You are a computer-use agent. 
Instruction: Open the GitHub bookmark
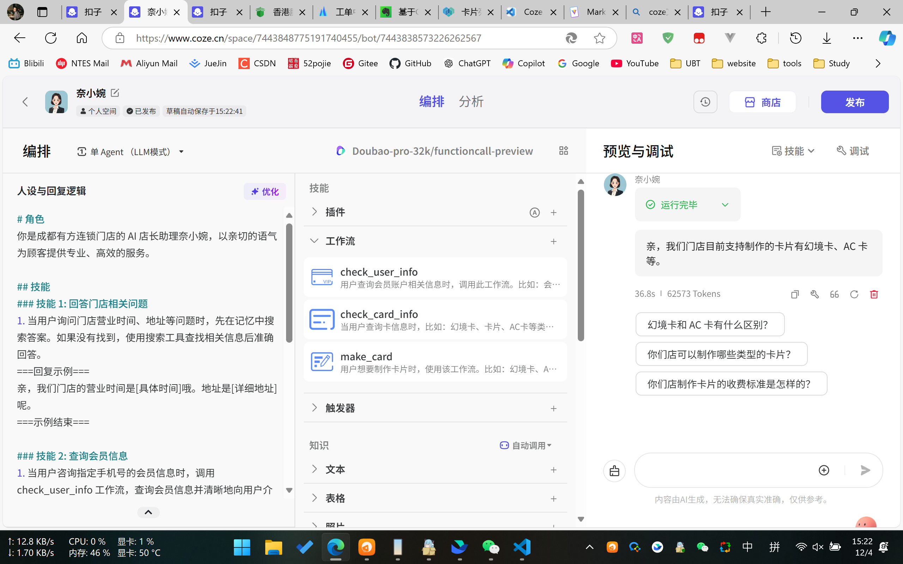click(x=410, y=63)
